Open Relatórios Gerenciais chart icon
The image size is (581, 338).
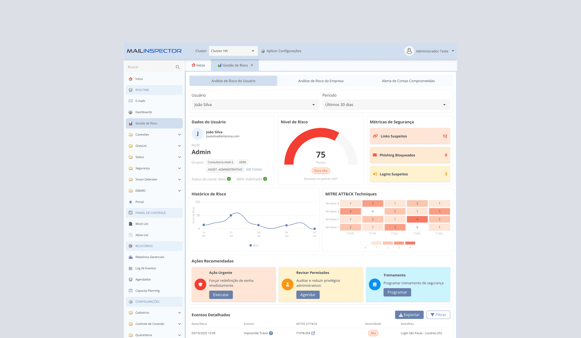tap(131, 257)
